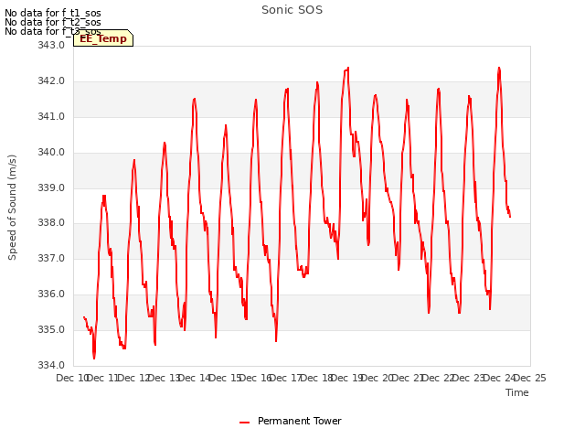585x439 pixels.
Task: Click the 339.0 y-axis tick label
Action: [x=51, y=187]
